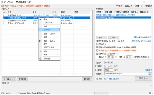This screenshot has width=154, height=95.
Task: Click the 开始生成 button
Action: (143, 78)
